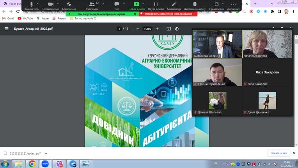Select Олександр Аверчев video tile
The width and height of the screenshot is (298, 168).
click(218, 44)
